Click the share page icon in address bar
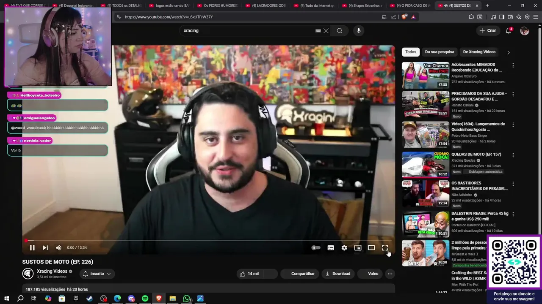The image size is (542, 304). 394,17
